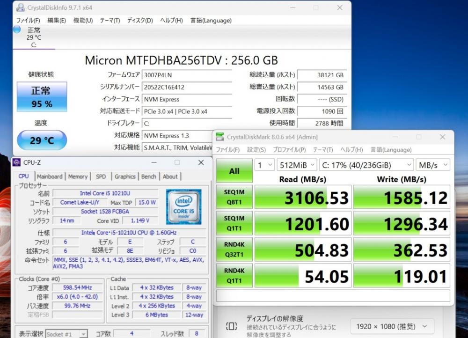Screen dimensions: 468x338
Task: Click the Intel Core i5 logo in CPU-Z
Action: click(183, 206)
